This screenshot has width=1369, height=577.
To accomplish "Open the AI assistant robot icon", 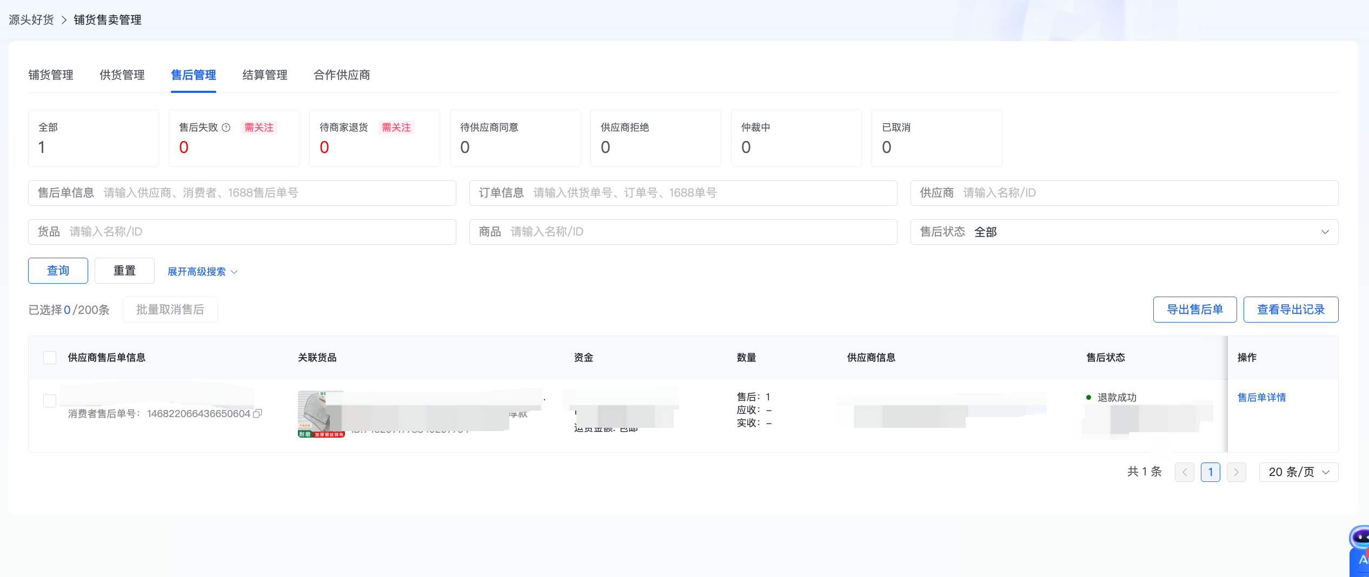I will pyautogui.click(x=1359, y=538).
